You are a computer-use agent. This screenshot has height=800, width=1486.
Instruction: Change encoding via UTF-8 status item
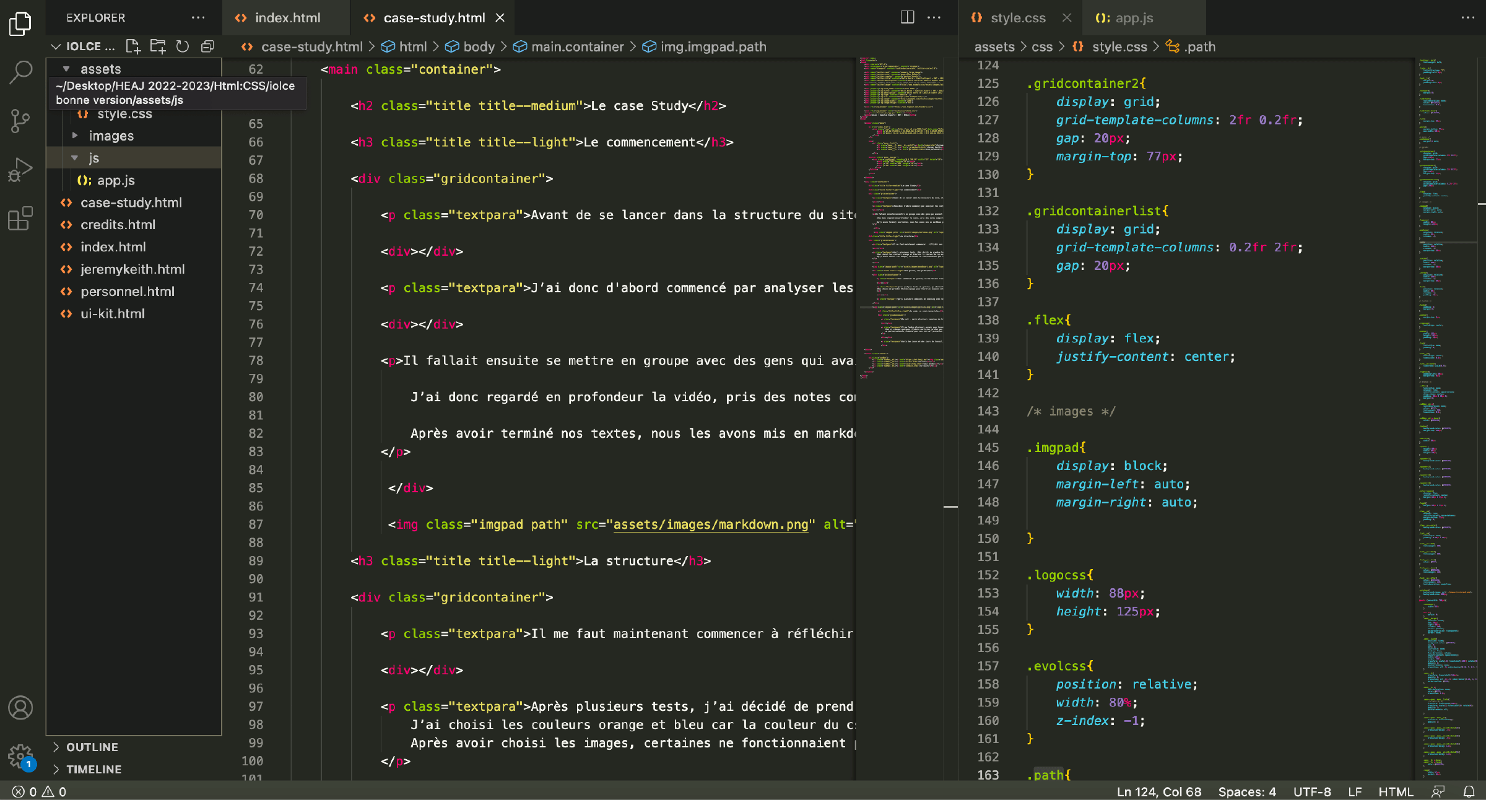tap(1312, 792)
